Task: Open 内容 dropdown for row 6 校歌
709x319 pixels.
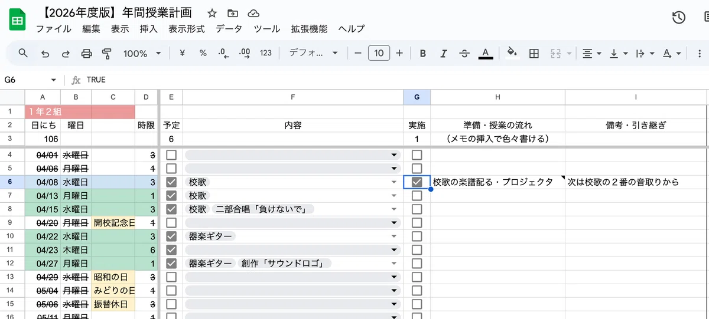Action: click(x=394, y=183)
